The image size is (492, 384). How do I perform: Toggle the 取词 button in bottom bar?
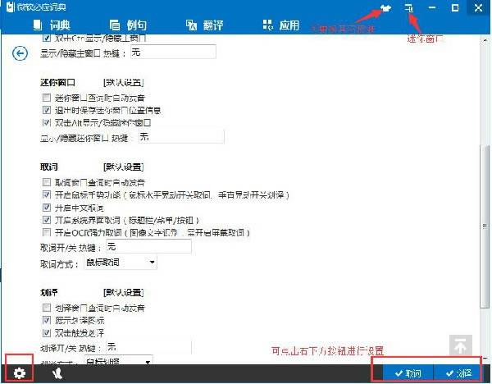(408, 373)
